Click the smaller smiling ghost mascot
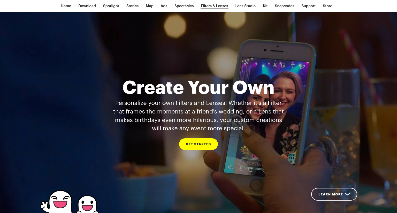Image resolution: width=397 pixels, height=213 pixels. (87, 204)
